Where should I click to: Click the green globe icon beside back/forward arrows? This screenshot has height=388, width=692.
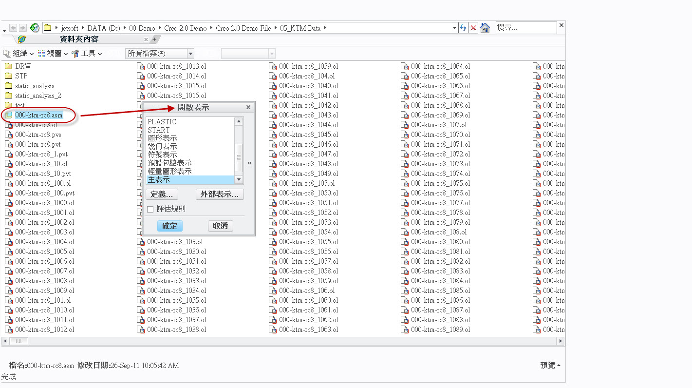coord(35,28)
